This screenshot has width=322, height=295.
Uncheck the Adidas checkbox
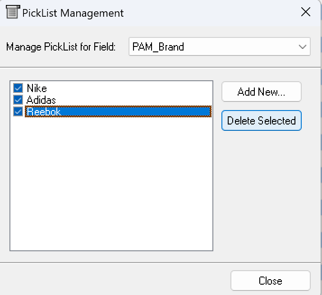point(18,100)
